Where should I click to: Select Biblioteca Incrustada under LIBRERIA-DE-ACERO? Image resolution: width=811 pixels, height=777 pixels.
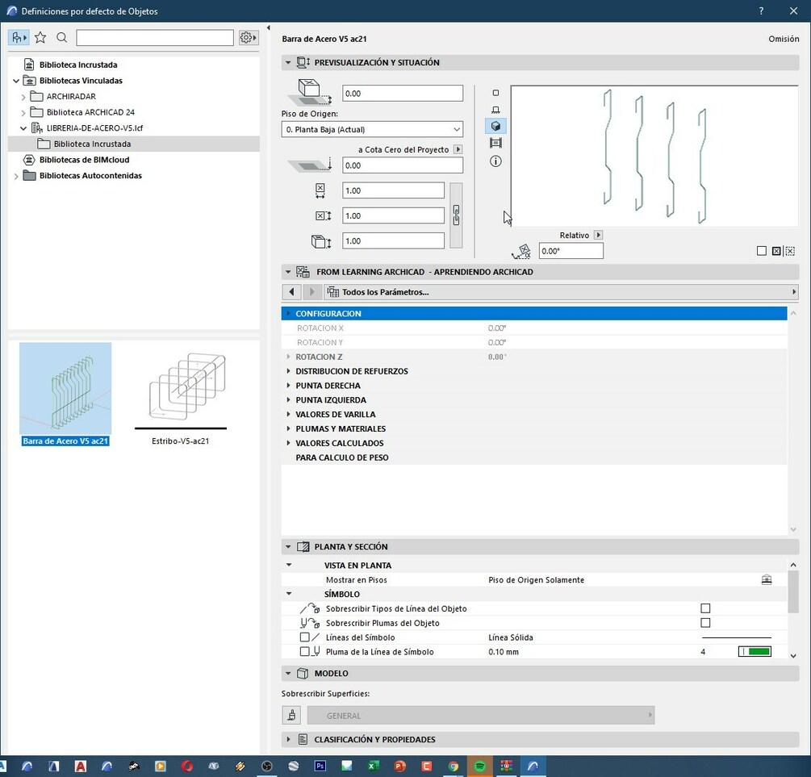(134, 144)
